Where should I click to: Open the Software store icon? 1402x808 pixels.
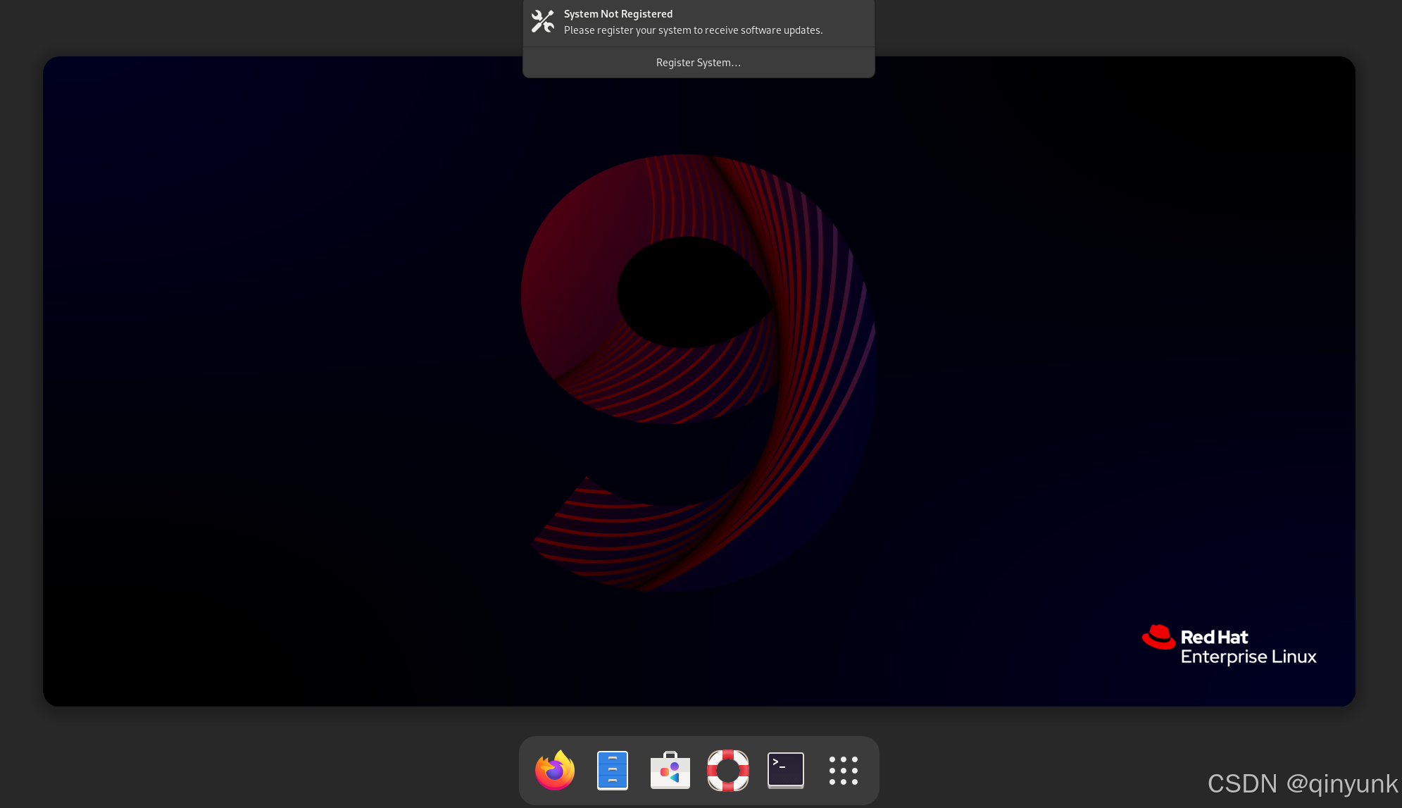click(670, 770)
